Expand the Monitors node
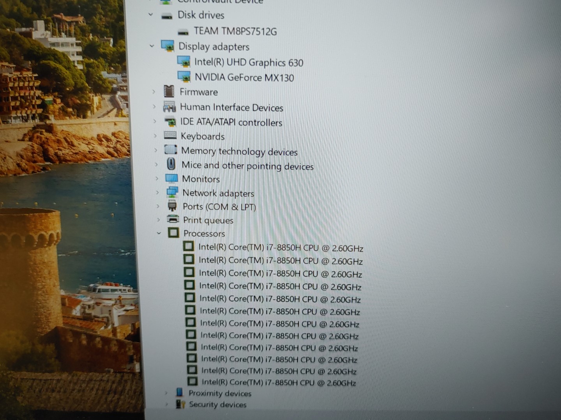The image size is (561, 420). (157, 178)
